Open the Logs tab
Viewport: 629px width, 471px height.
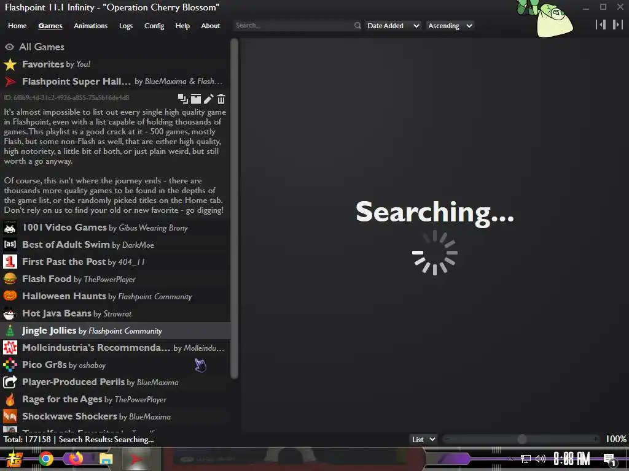[x=126, y=26]
